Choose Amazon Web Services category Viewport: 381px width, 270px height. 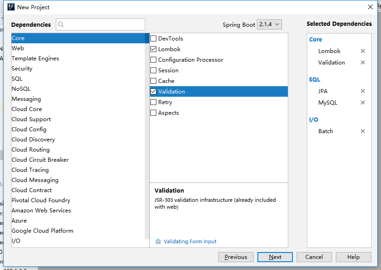pos(78,211)
